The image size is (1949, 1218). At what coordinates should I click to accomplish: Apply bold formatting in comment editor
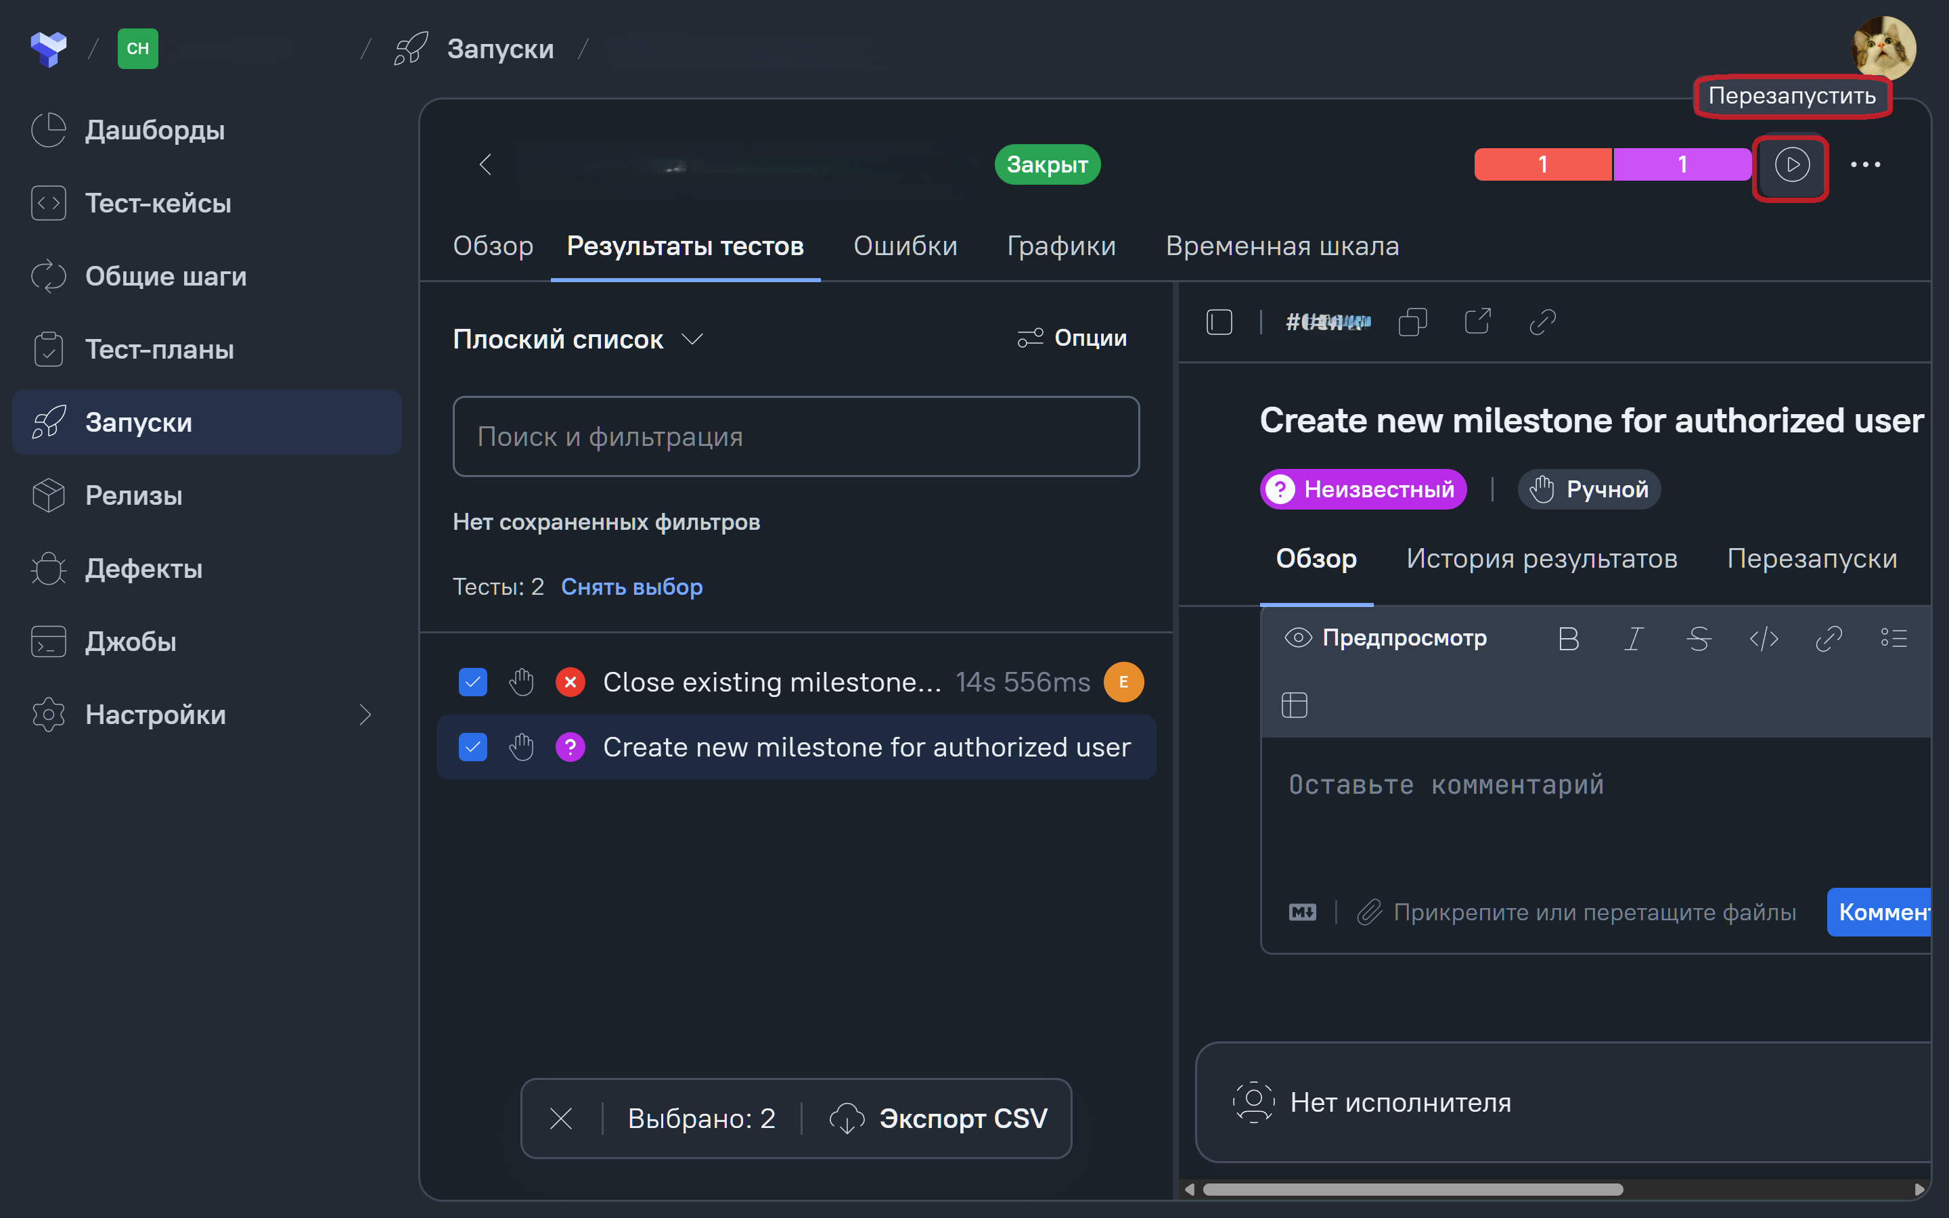coord(1568,639)
